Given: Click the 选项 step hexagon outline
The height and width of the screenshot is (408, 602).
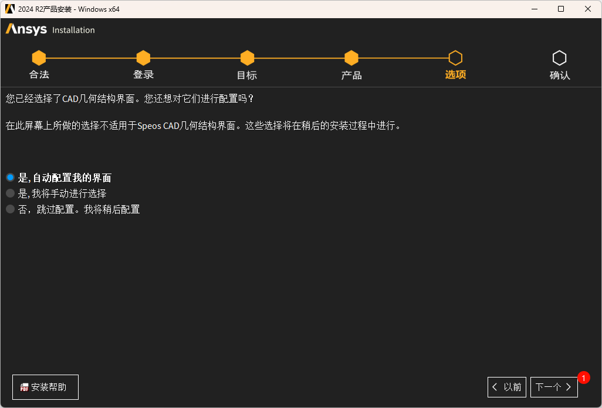Looking at the screenshot, I should 455,58.
